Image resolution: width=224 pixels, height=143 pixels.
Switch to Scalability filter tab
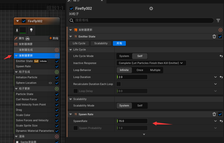pyautogui.click(x=101, y=43)
